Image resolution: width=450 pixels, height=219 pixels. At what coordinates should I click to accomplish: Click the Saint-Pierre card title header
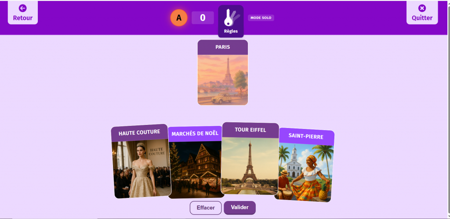tap(306, 136)
